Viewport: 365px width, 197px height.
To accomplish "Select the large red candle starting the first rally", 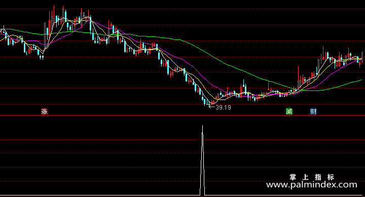I will click(x=45, y=34).
